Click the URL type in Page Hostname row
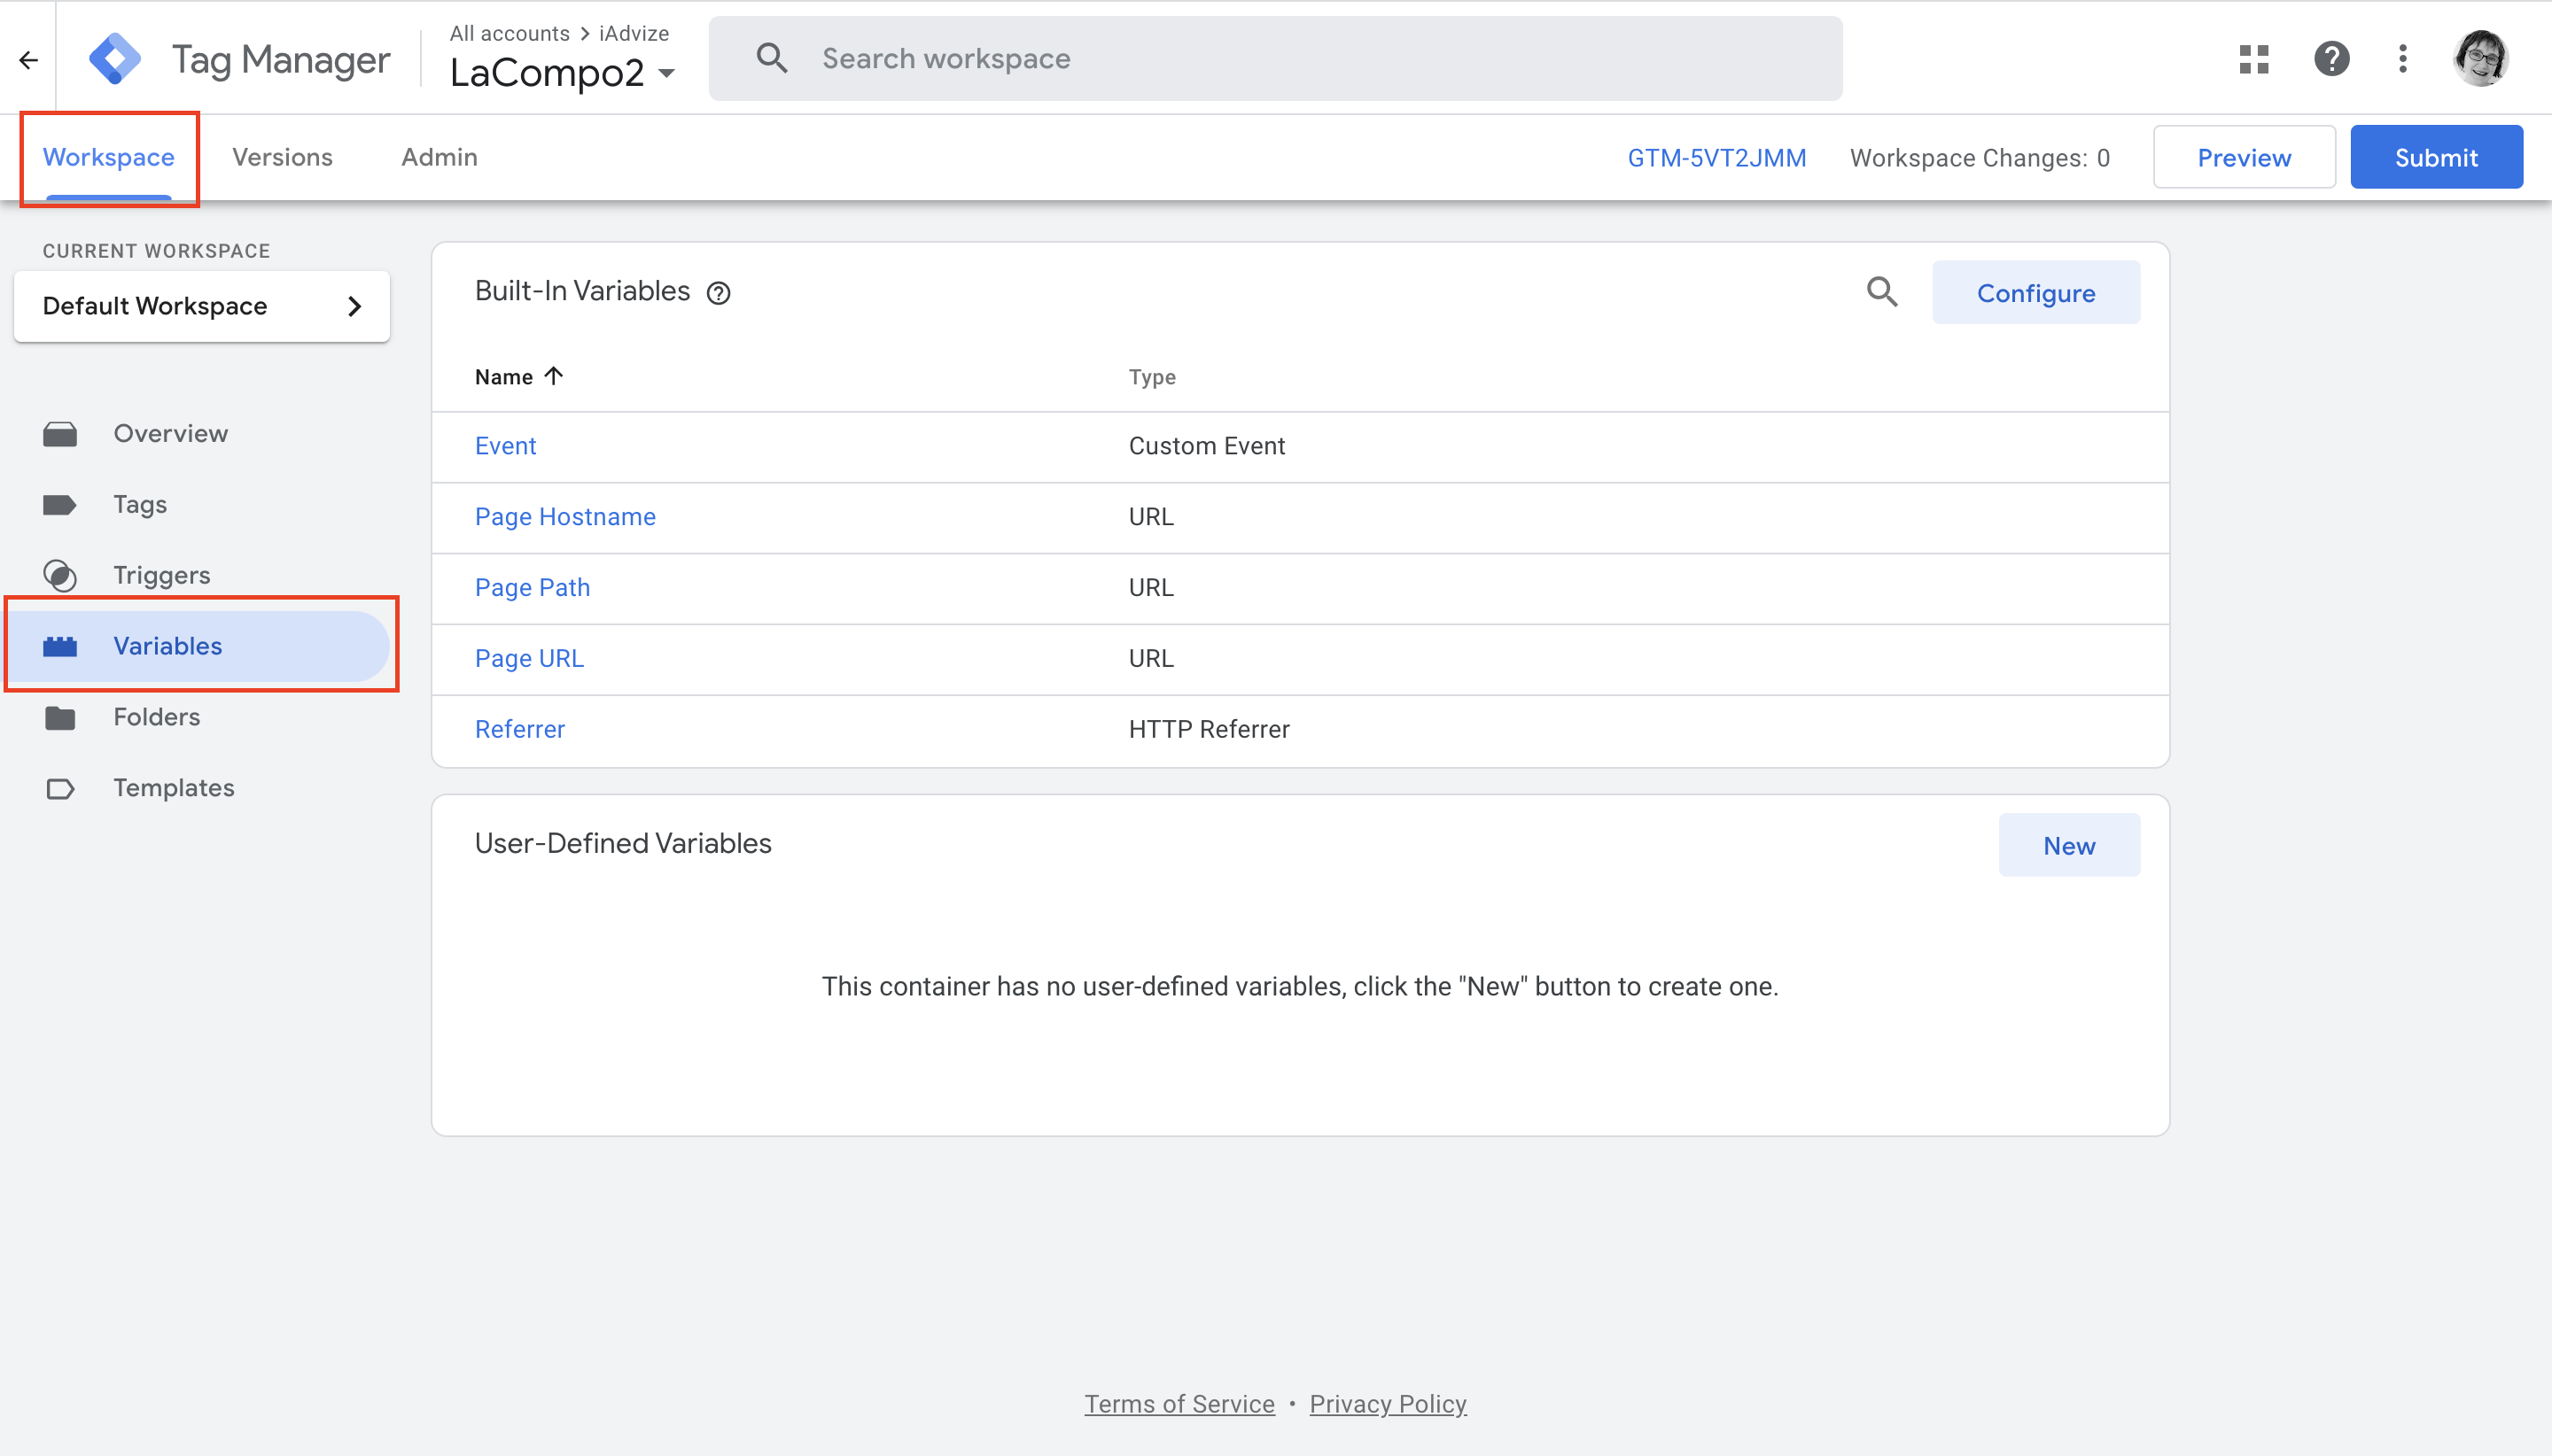 point(1150,517)
